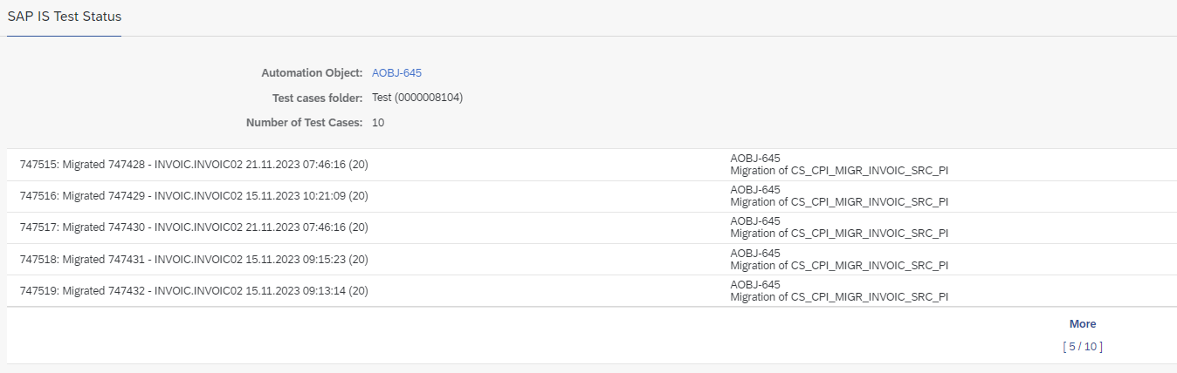Screen dimensions: 1177x373
Task: Select test case 747515 Migrated 747428
Action: [193, 165]
